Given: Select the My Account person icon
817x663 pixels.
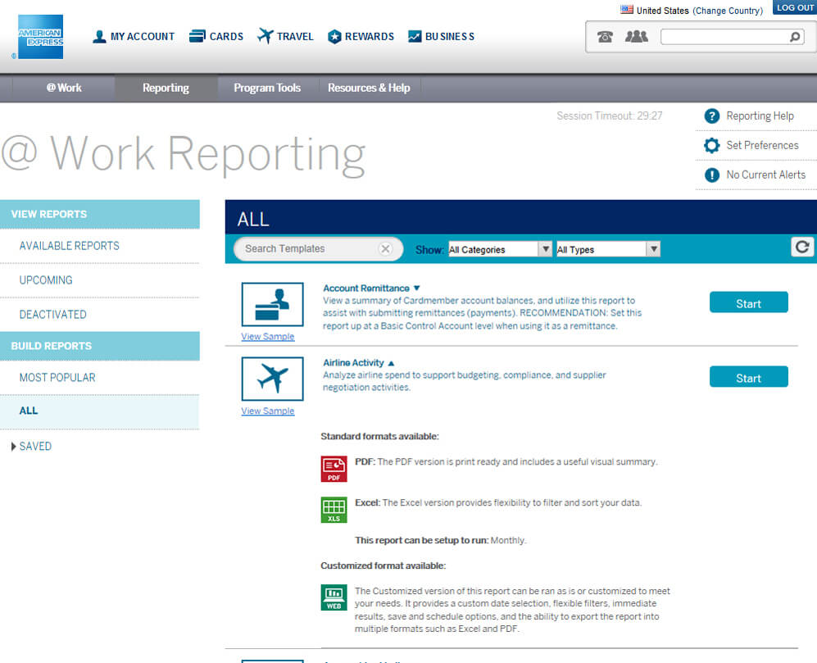Looking at the screenshot, I should click(99, 36).
